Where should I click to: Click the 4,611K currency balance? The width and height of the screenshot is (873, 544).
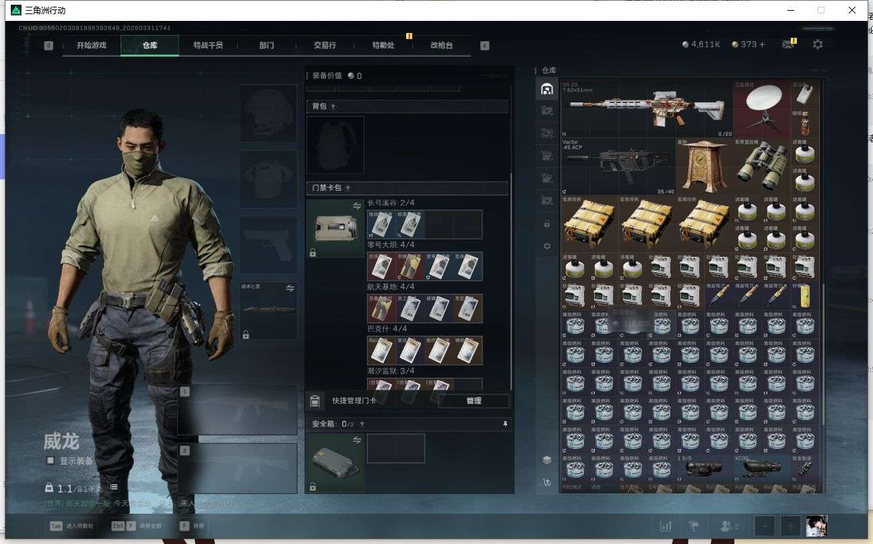pos(701,44)
